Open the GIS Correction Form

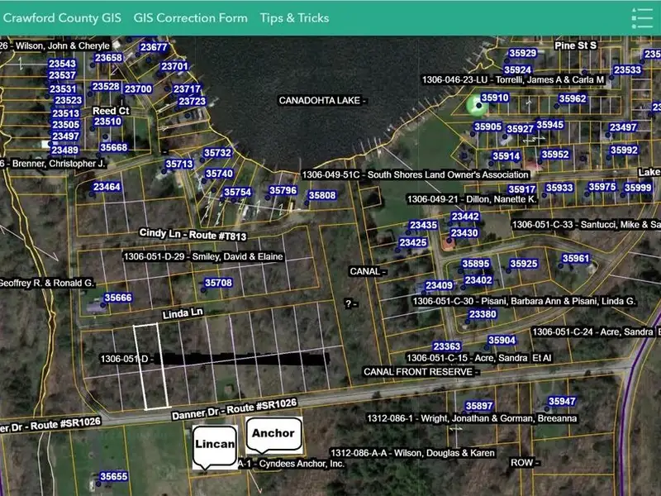coord(190,17)
